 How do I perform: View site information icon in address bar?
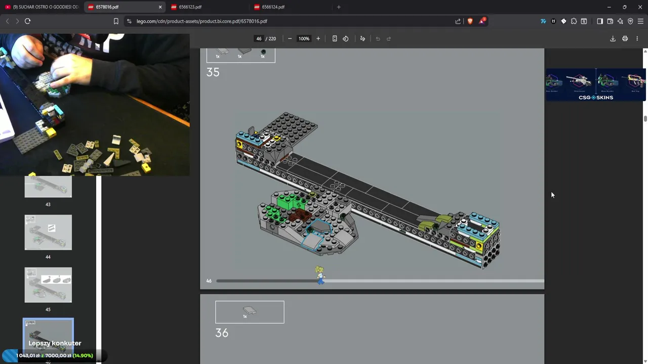[129, 21]
